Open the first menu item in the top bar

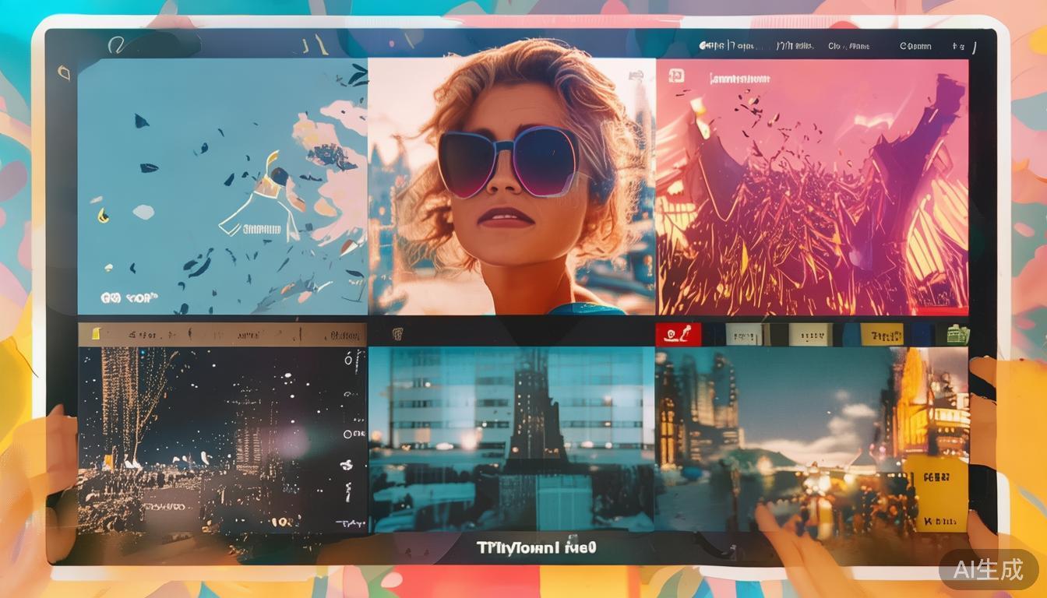[x=727, y=46]
